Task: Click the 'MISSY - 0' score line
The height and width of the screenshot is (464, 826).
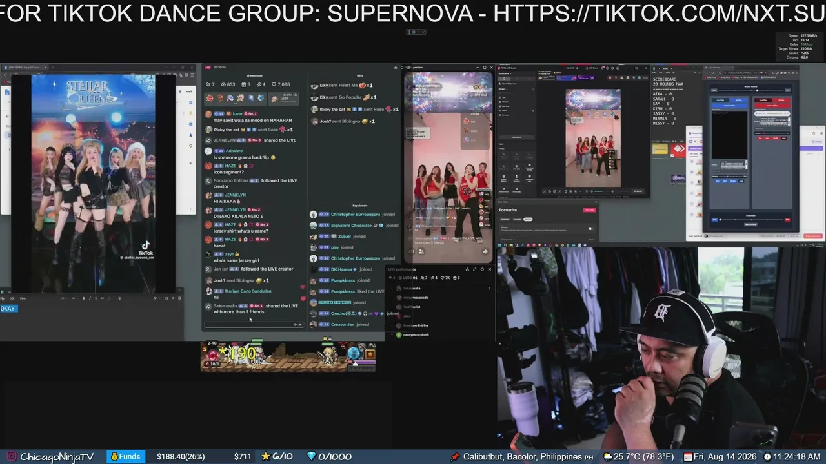Action: [665, 123]
